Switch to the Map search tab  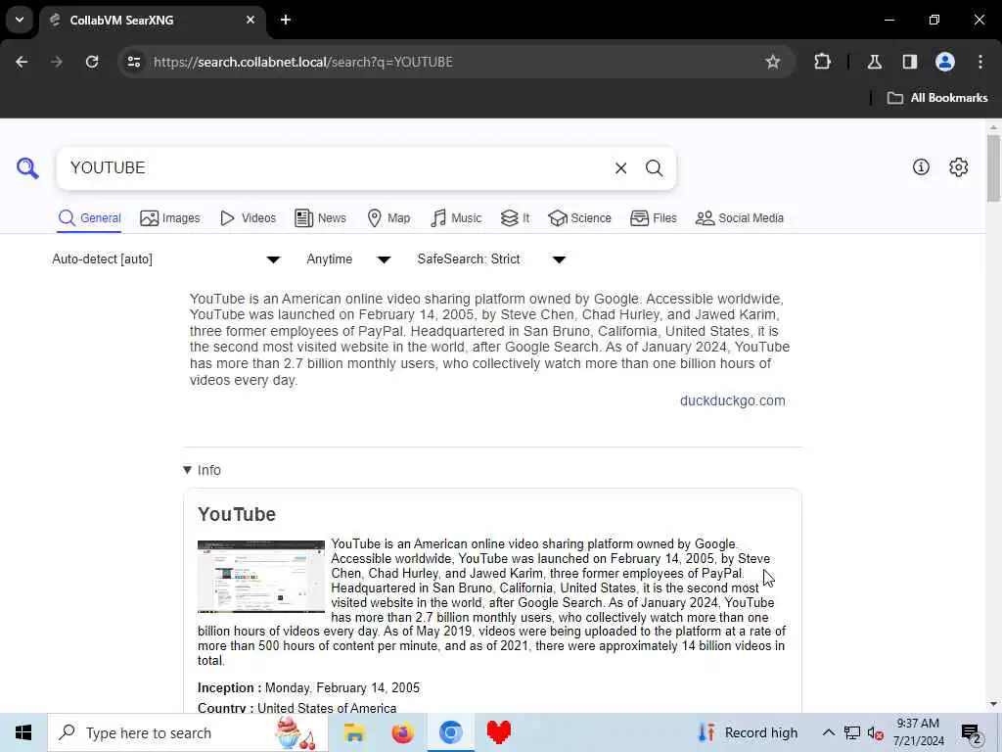tap(388, 218)
